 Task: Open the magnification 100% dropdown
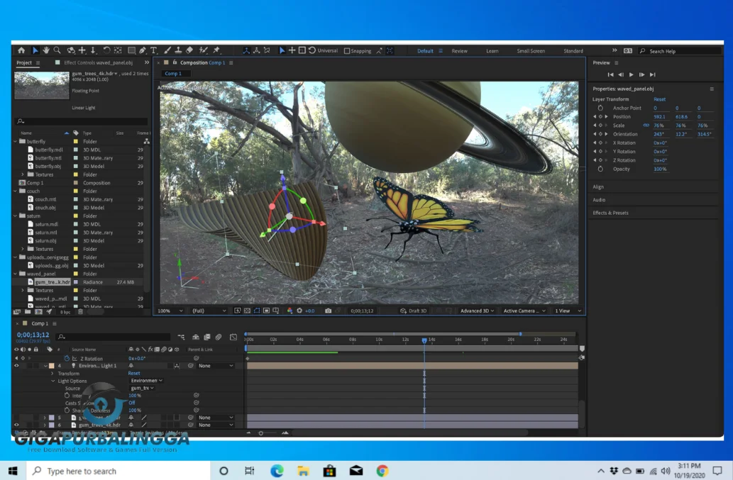(x=170, y=311)
